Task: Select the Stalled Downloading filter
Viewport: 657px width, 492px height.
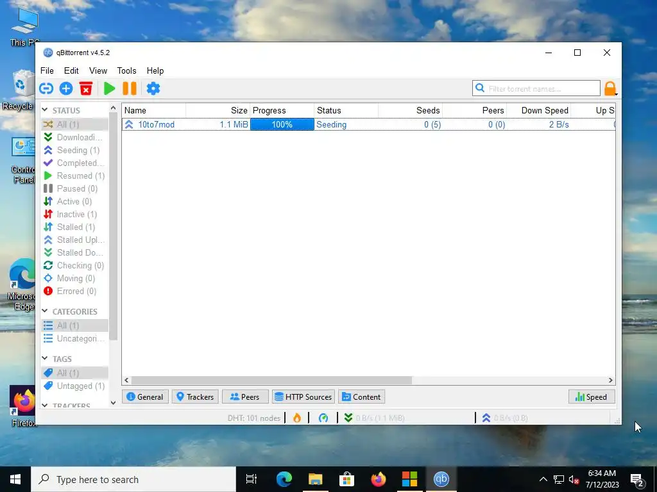Action: pos(74,252)
